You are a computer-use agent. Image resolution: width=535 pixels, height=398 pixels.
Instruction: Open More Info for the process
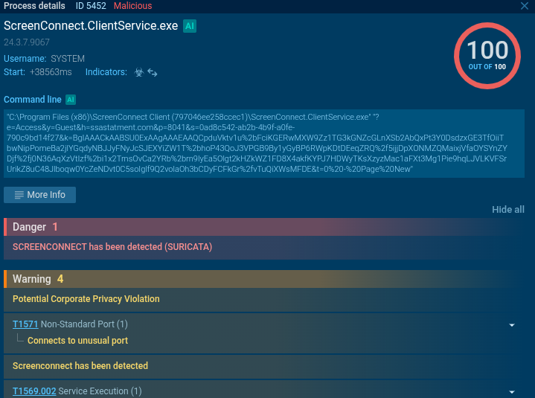(x=39, y=195)
